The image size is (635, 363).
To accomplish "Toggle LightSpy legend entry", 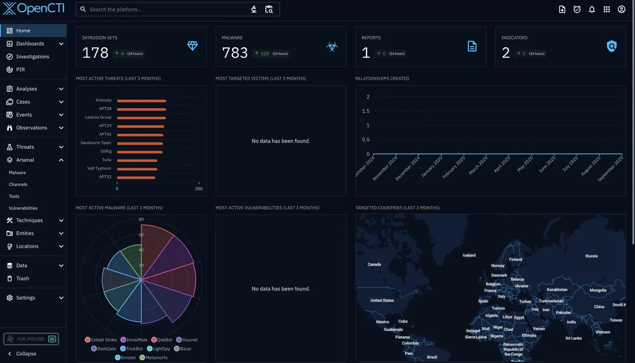I will tap(158, 349).
